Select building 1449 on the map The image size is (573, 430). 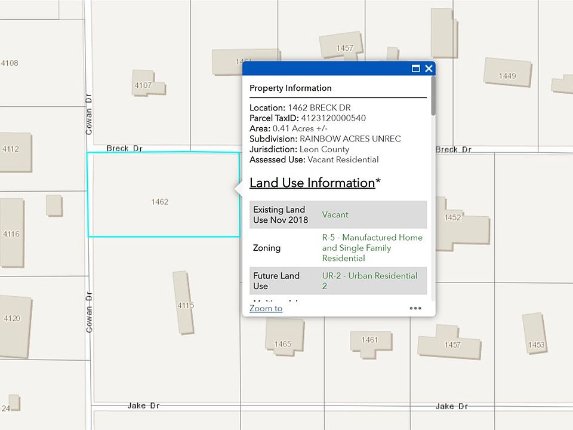pos(507,72)
